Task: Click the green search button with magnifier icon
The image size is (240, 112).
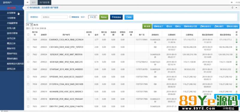Action: click(x=104, y=17)
